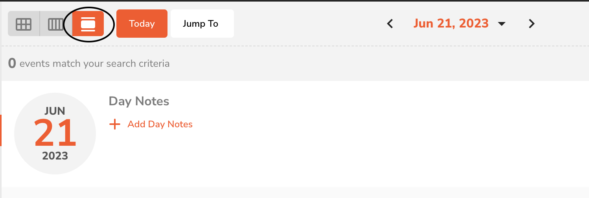Click the blank toolbar space right of Jump To
589x198 pixels.
[x=307, y=24]
